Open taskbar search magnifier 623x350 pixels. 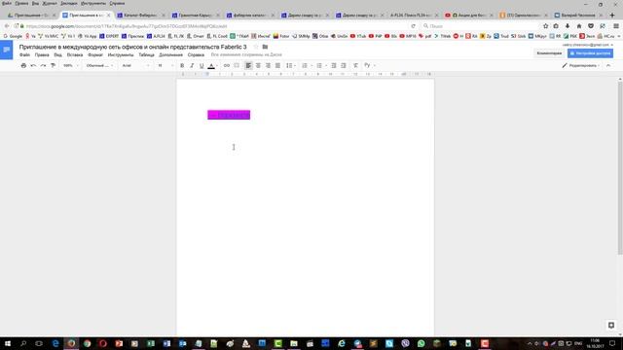(23, 343)
